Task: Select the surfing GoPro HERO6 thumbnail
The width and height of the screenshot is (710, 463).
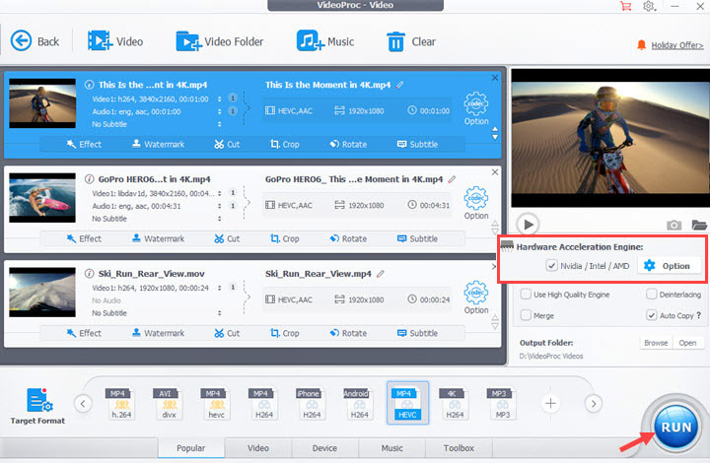Action: (x=42, y=198)
